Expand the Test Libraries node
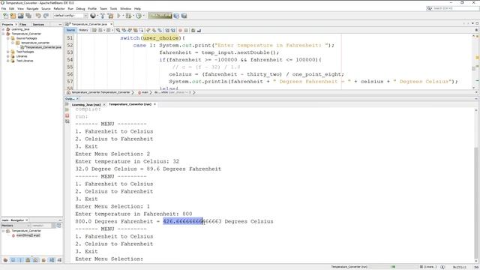The width and height of the screenshot is (480, 270). pos(8,61)
